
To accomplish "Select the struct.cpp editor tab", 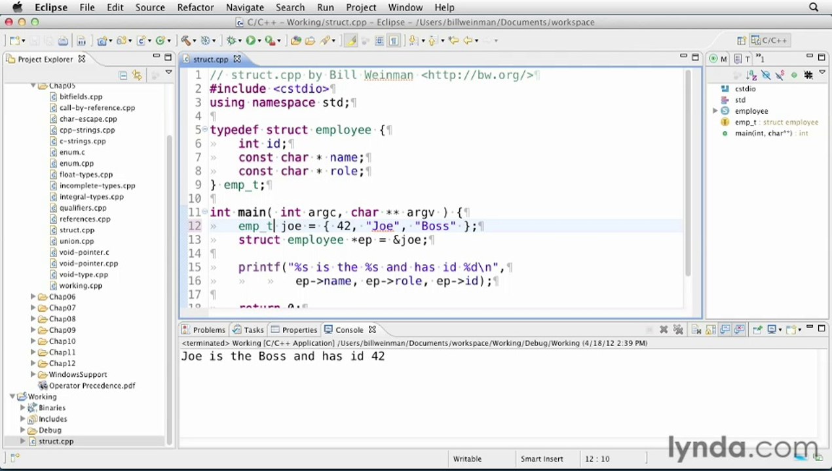I will pyautogui.click(x=210, y=59).
